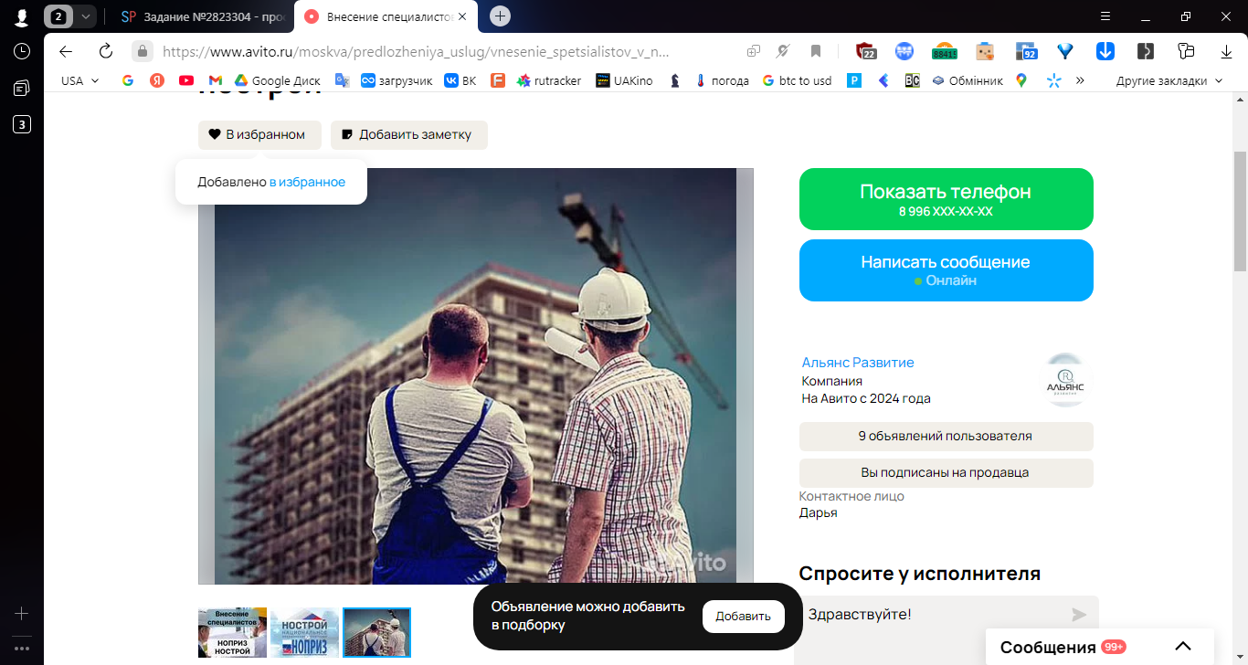Open the YouTube bookmark icon

[186, 80]
